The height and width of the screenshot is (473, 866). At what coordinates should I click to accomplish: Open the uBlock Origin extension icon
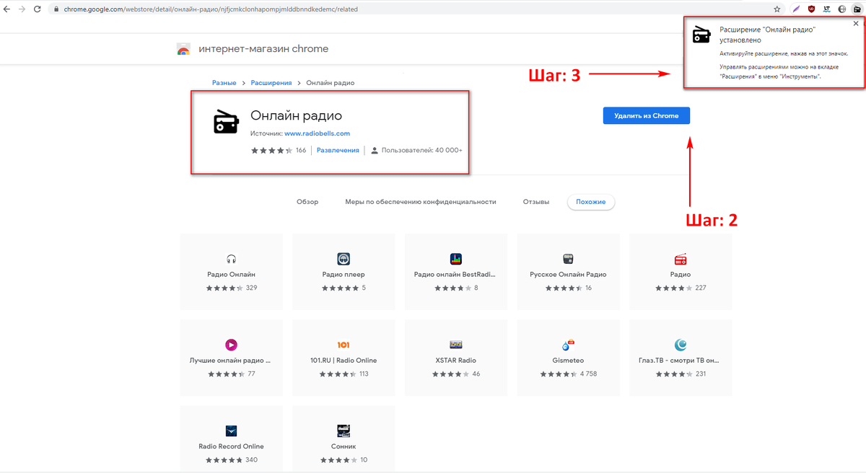click(x=811, y=9)
